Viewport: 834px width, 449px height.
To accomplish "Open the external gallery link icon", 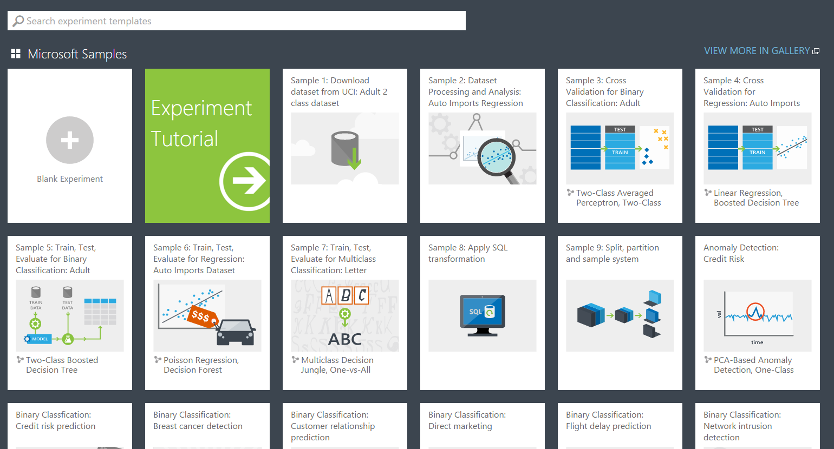I will pyautogui.click(x=816, y=51).
